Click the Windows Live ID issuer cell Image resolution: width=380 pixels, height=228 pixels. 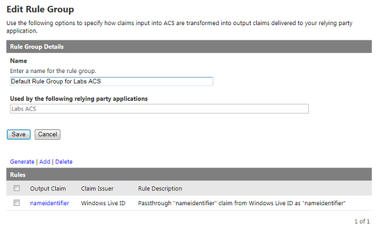103,203
